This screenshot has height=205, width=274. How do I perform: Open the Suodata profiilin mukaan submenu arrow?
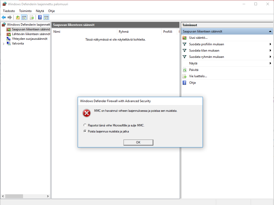pyautogui.click(x=271, y=44)
